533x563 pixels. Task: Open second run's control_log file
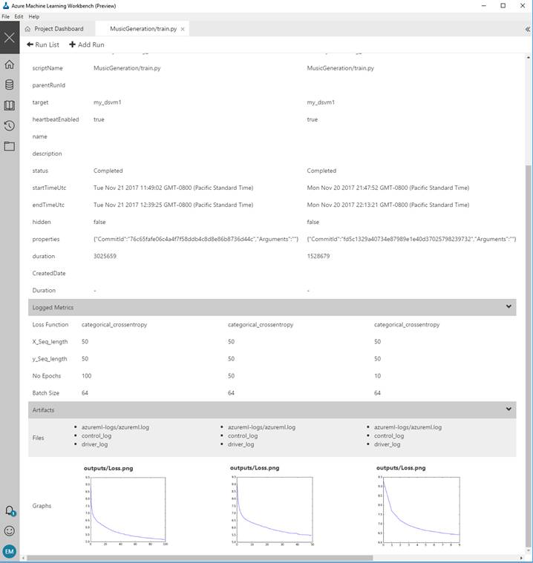[x=243, y=436]
